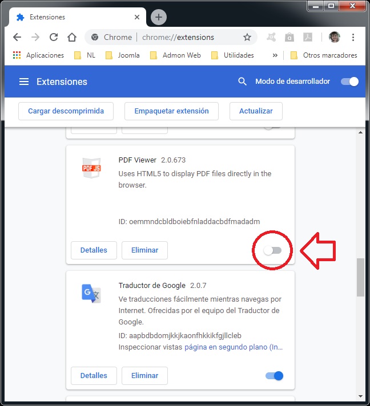
Task: Click the browser forward arrow
Action: tap(35, 37)
